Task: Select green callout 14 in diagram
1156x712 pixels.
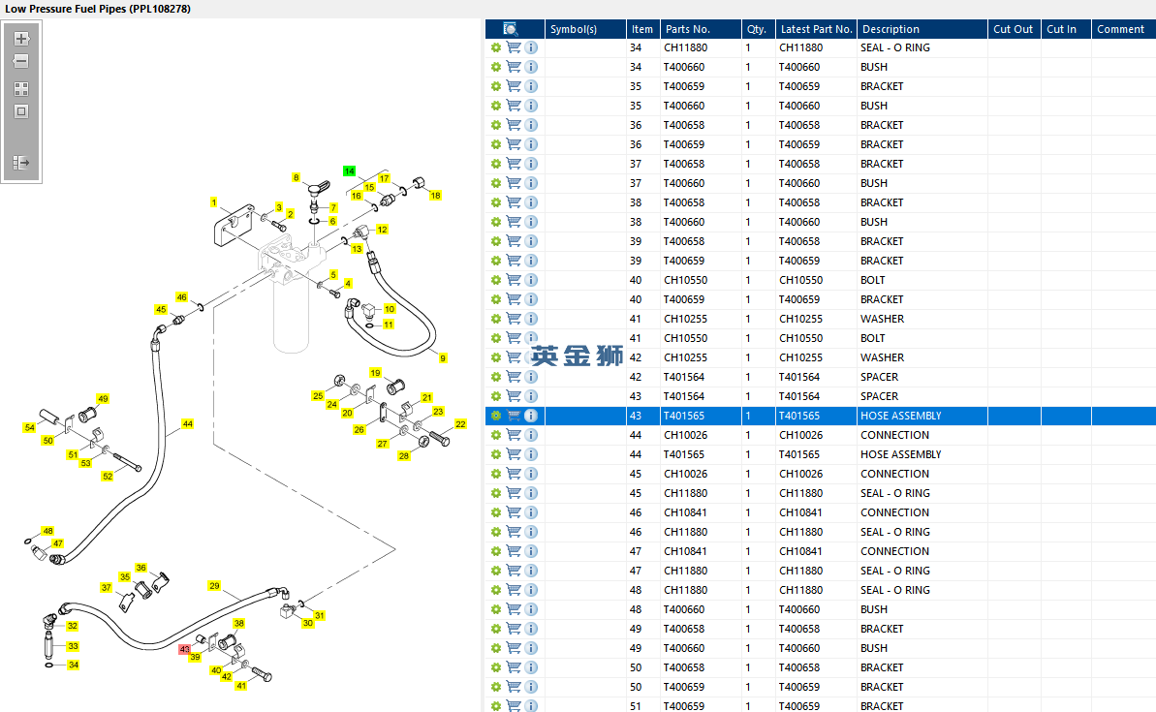Action: pyautogui.click(x=350, y=171)
